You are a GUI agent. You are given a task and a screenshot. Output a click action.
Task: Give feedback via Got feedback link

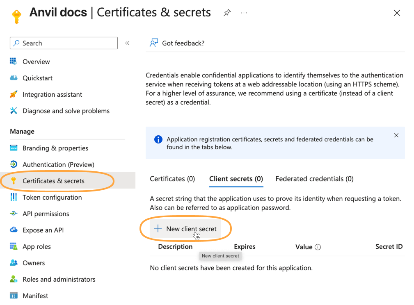point(181,43)
